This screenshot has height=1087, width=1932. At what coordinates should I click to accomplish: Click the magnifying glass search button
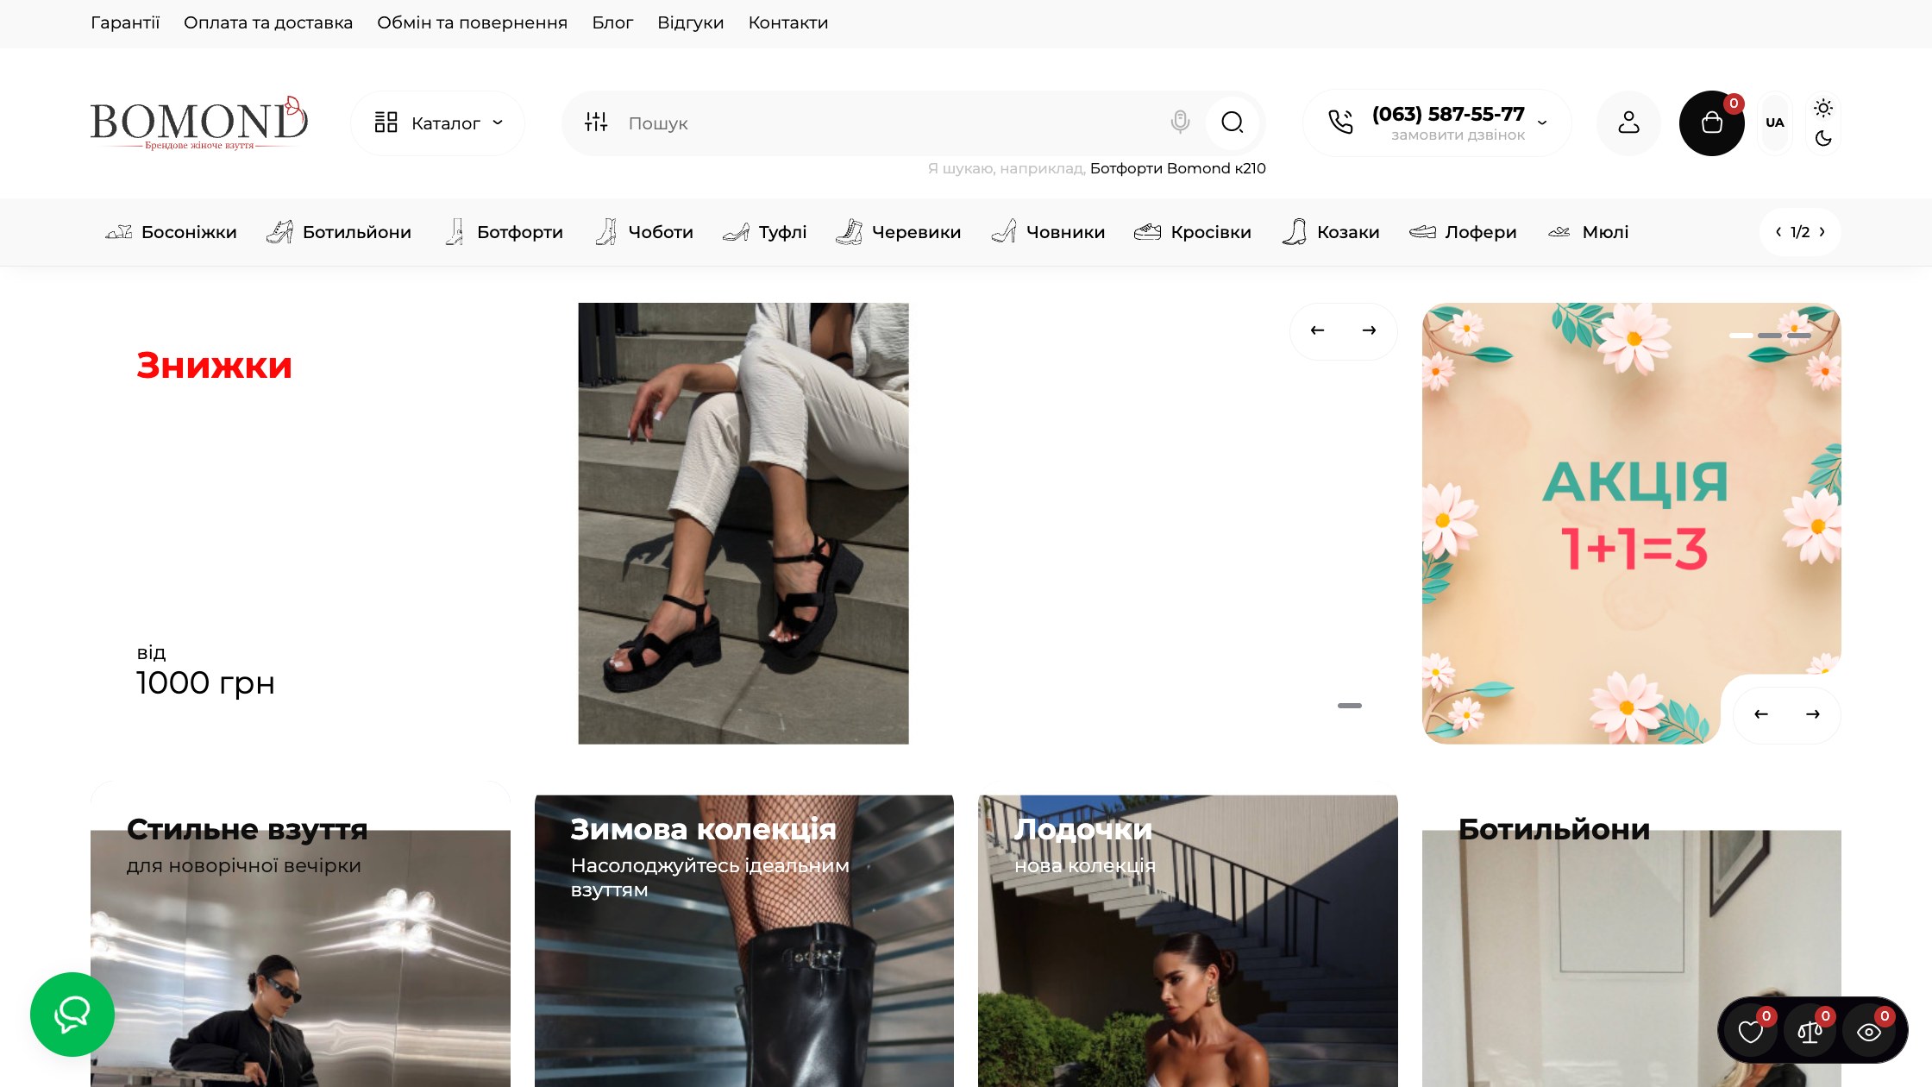pos(1233,123)
